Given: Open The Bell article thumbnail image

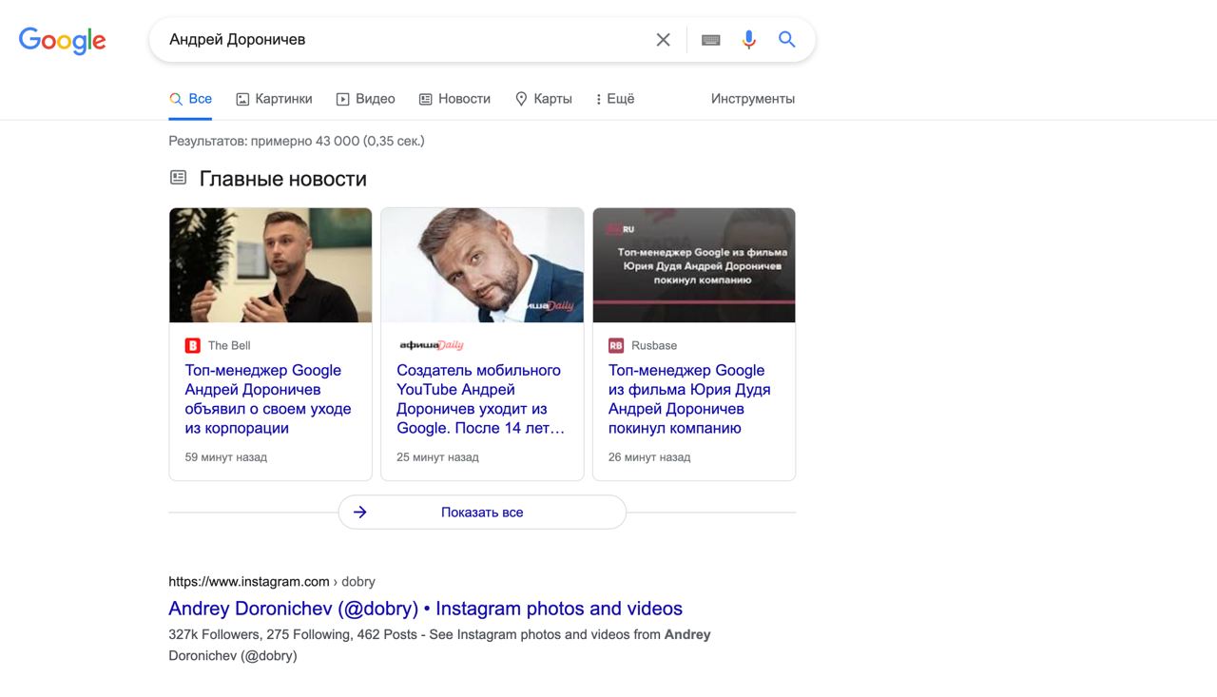Looking at the screenshot, I should 271,265.
